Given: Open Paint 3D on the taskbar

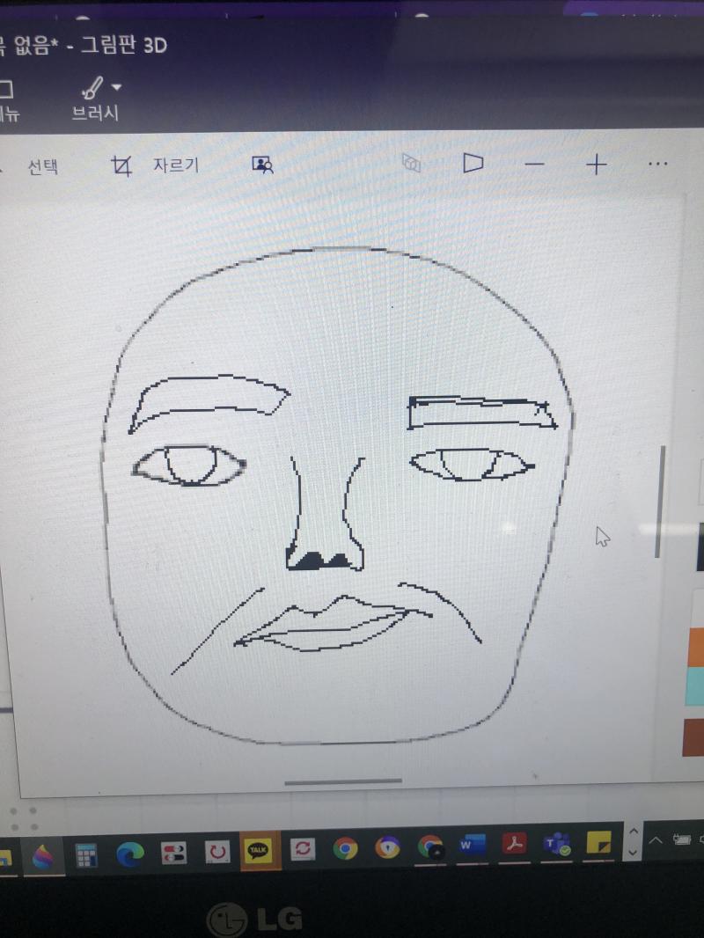Looking at the screenshot, I should point(43,857).
